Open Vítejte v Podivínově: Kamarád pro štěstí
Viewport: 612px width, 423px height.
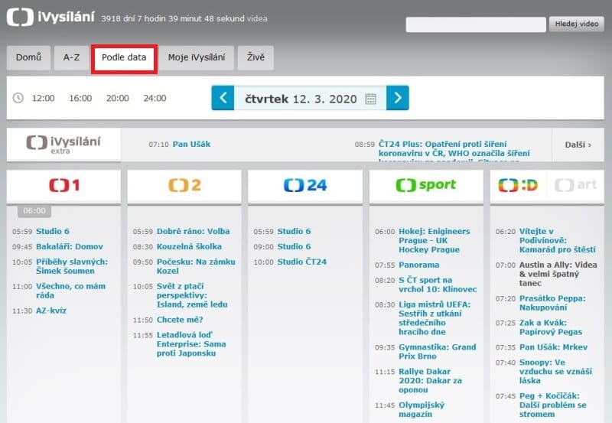[558, 240]
